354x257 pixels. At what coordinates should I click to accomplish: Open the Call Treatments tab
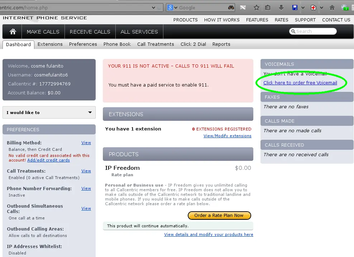click(x=156, y=44)
